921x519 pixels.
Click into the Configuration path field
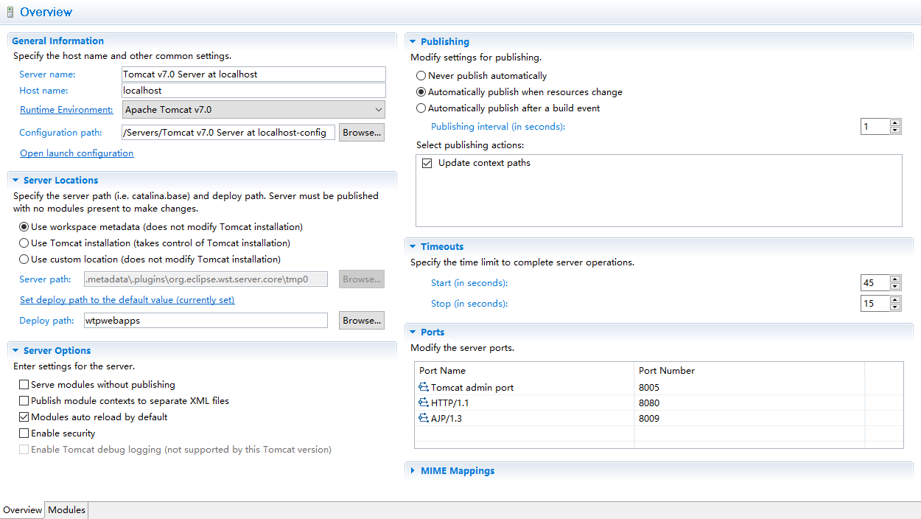228,133
